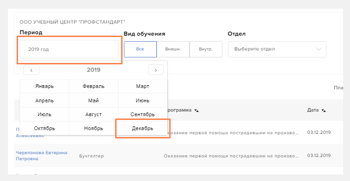Pick Июль in the month grid
This screenshot has width=350, height=181.
tap(44, 114)
